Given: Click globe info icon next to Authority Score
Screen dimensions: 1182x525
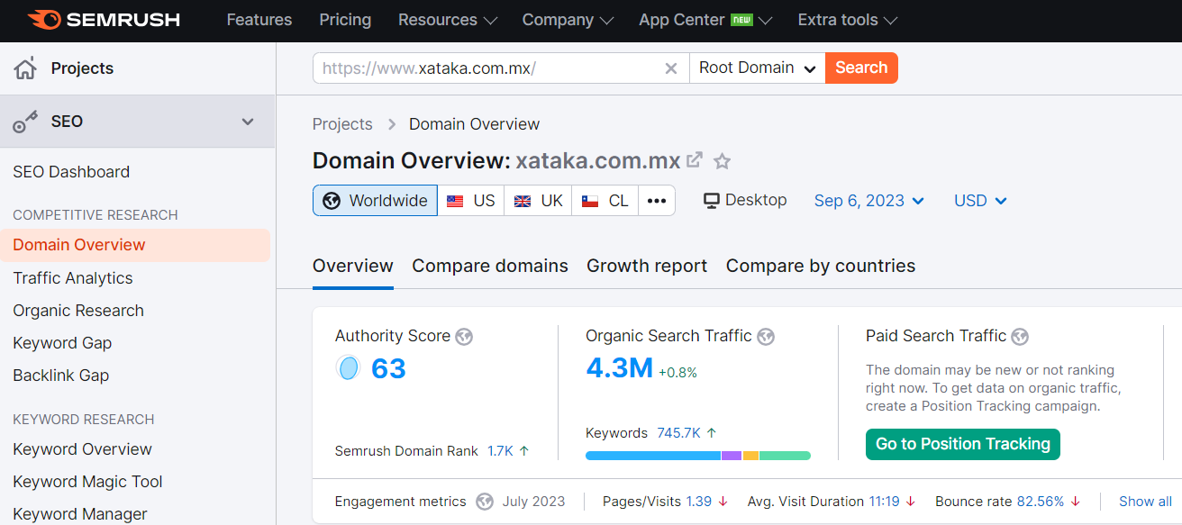Looking at the screenshot, I should point(464,337).
